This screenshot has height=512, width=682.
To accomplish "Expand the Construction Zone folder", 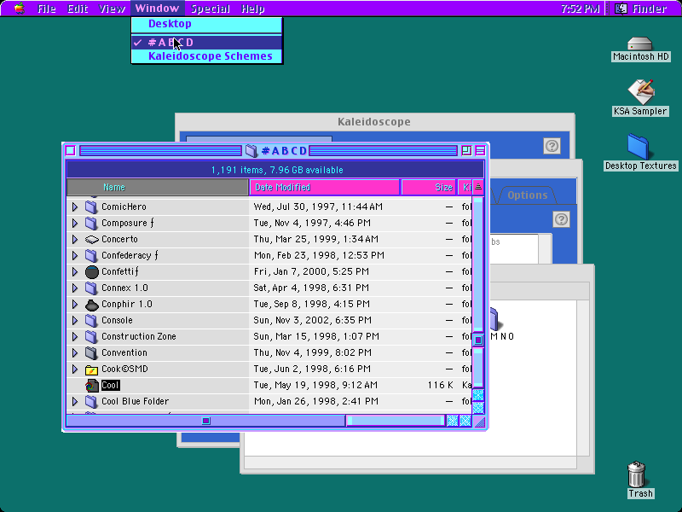I will (x=75, y=336).
